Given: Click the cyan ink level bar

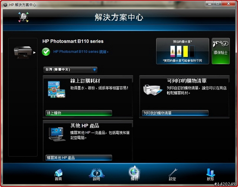Looking at the screenshot, I should click(179, 51).
